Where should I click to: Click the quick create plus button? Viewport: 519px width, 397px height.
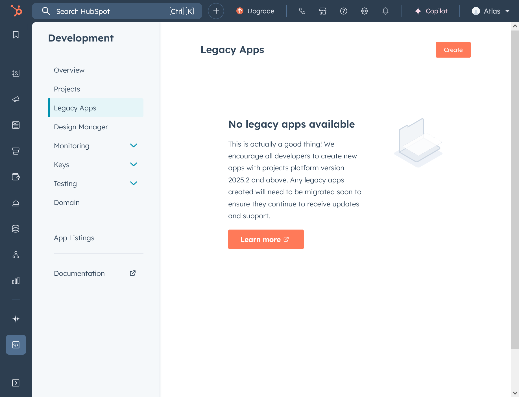[x=216, y=11]
